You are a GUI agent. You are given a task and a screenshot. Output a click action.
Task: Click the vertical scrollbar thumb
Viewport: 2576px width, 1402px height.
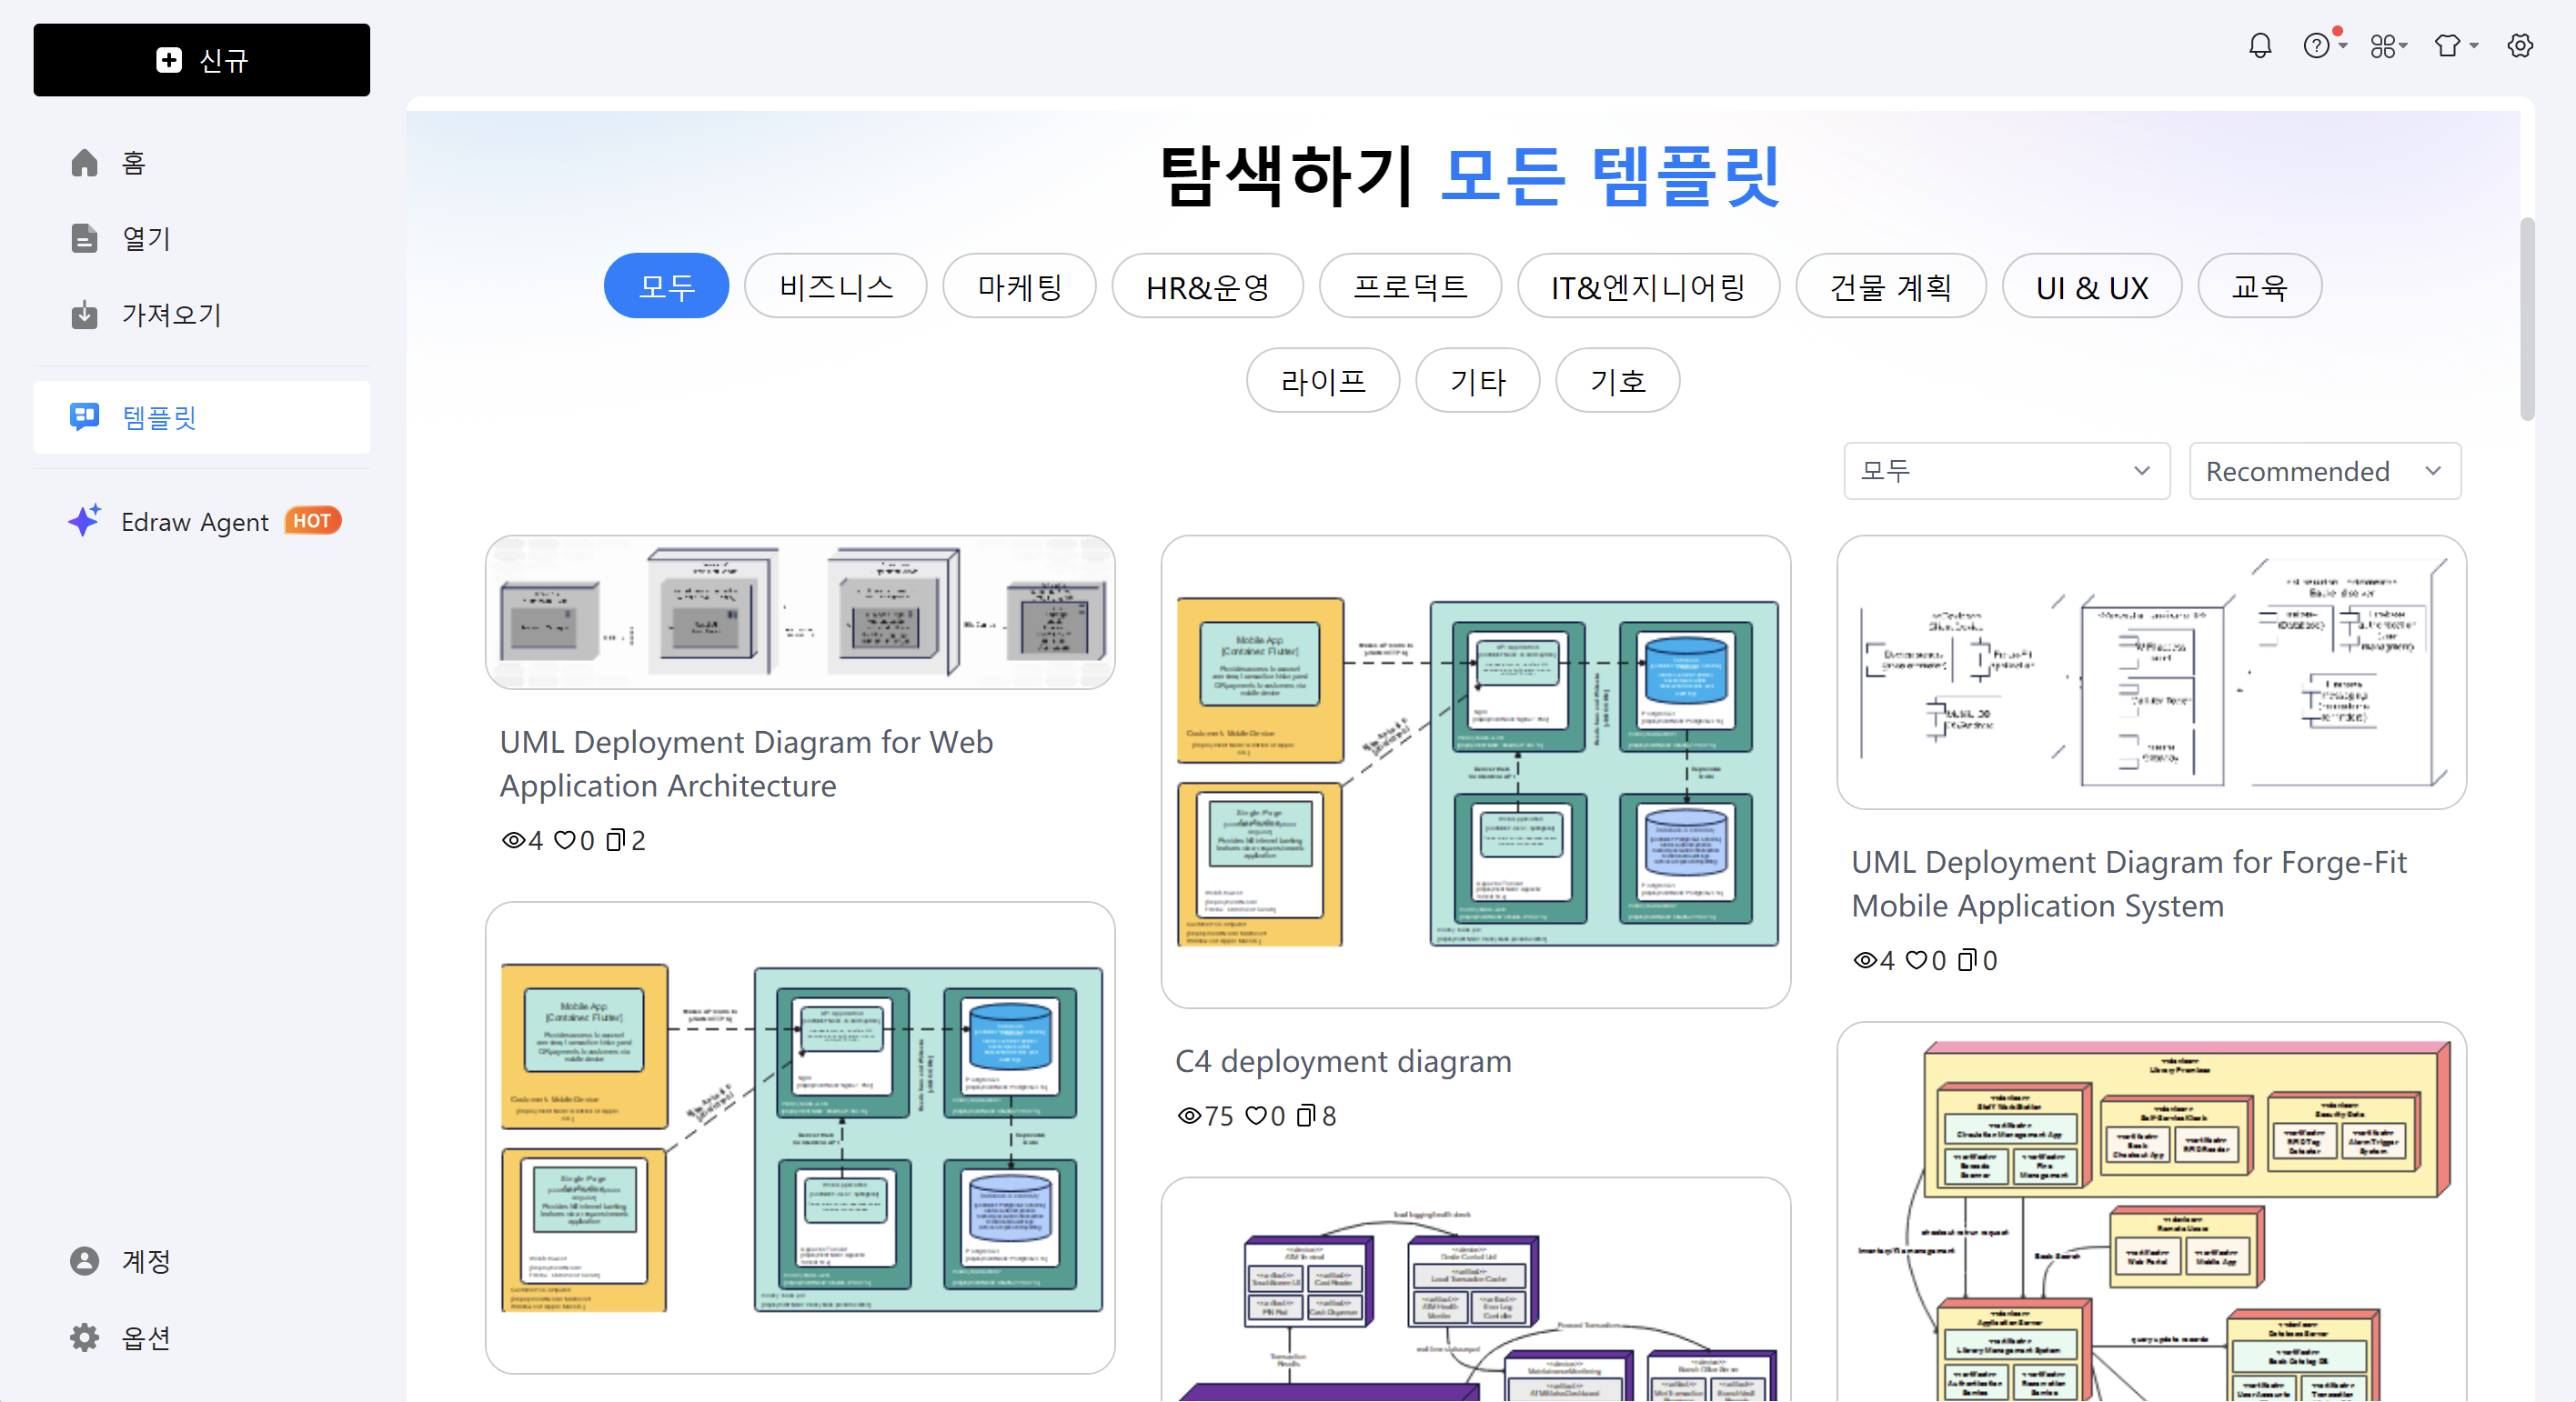pos(2527,320)
